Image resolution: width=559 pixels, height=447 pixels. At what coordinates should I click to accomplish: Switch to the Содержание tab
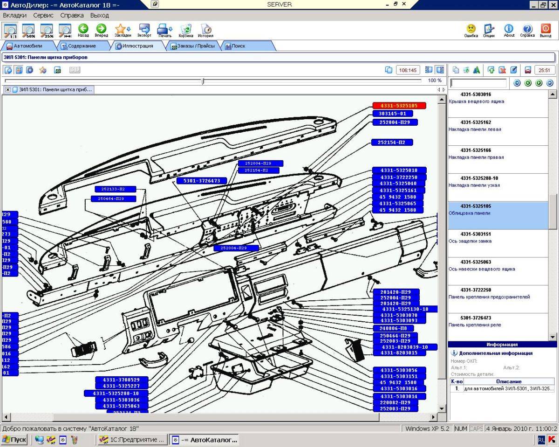pyautogui.click(x=82, y=46)
